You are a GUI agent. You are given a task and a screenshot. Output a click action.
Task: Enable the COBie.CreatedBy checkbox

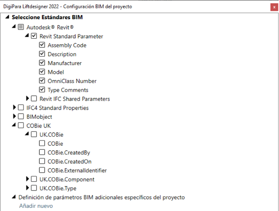point(42,152)
